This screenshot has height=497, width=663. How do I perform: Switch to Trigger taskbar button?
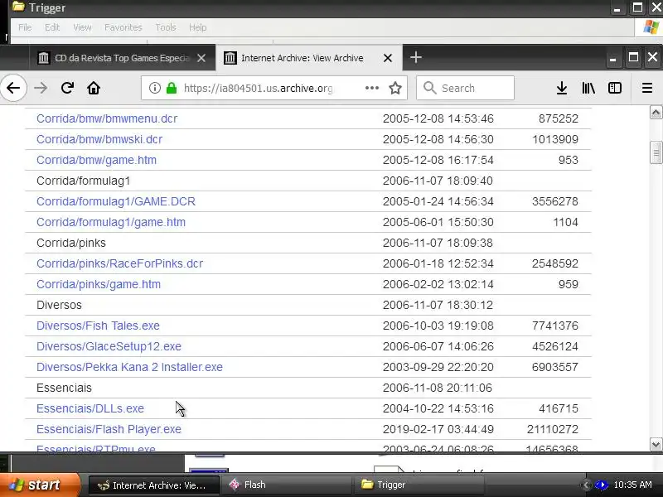click(419, 485)
